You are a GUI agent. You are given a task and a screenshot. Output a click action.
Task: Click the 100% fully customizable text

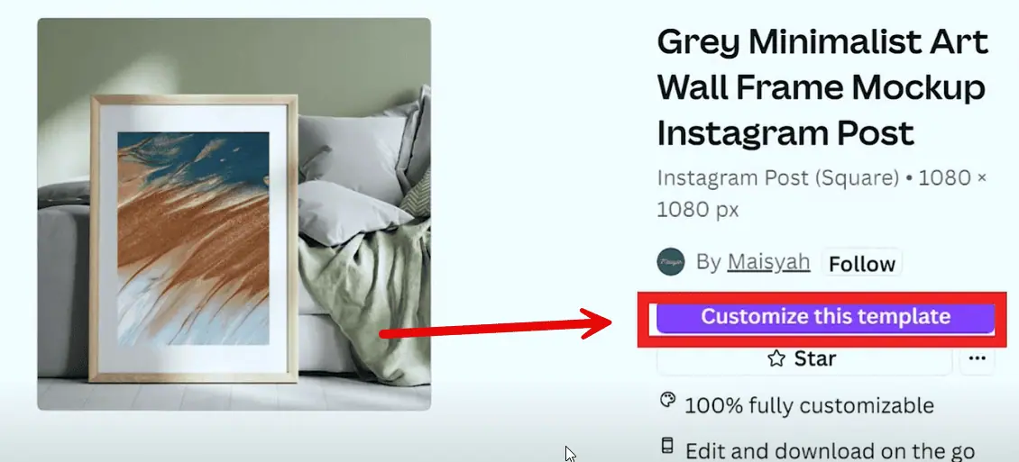[809, 406]
